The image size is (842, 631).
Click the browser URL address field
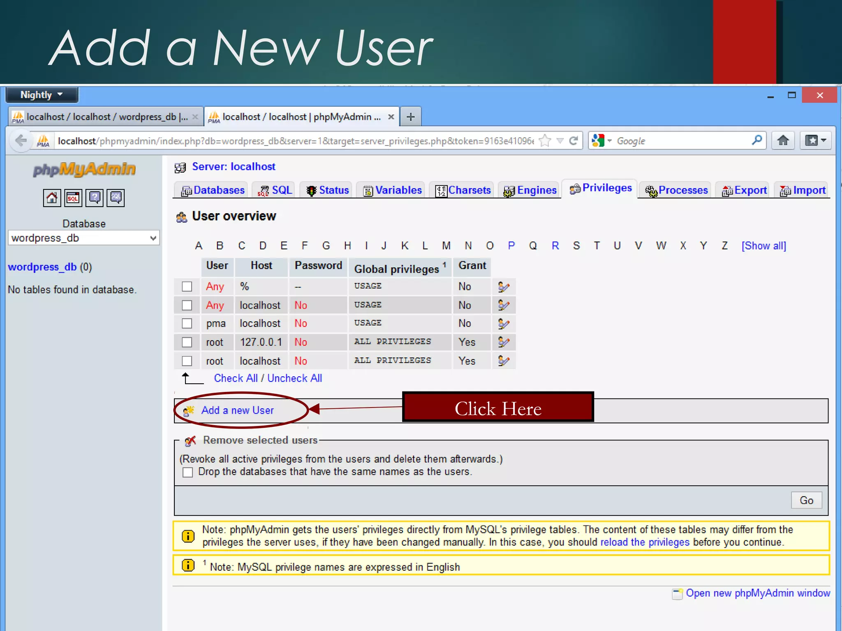coord(295,141)
